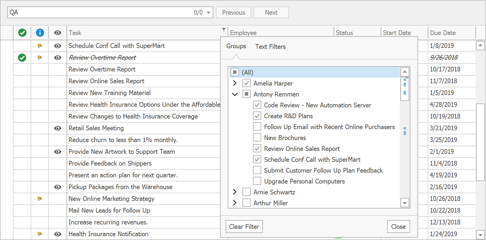The height and width of the screenshot is (240, 486).
Task: Click the blue info column header icon
Action: click(40, 33)
